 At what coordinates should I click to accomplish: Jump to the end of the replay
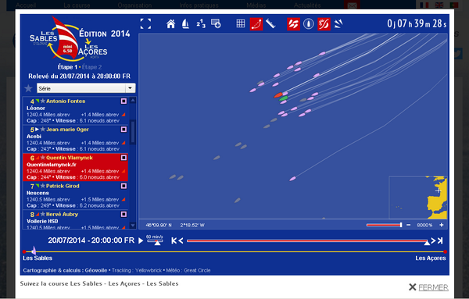440,240
